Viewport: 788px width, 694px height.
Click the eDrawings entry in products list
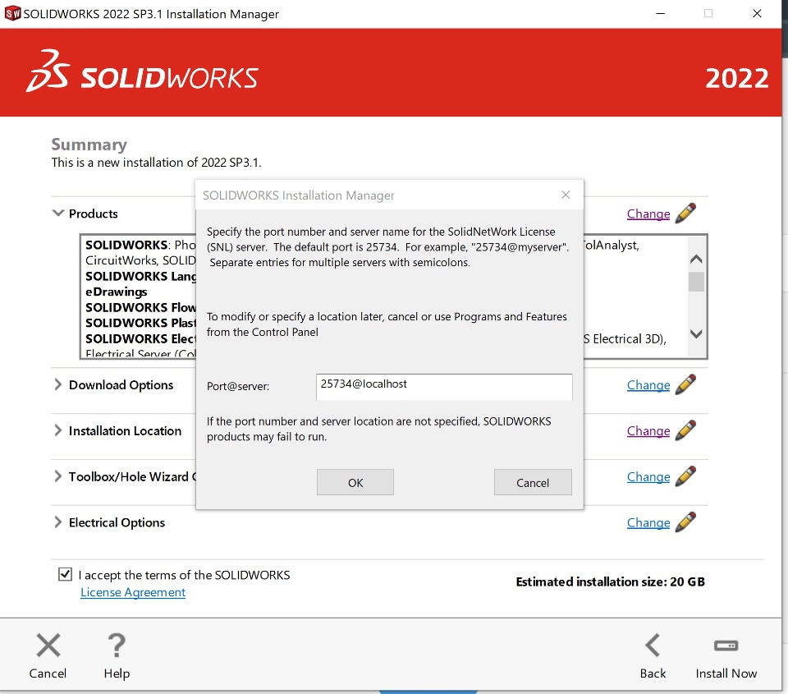(116, 292)
